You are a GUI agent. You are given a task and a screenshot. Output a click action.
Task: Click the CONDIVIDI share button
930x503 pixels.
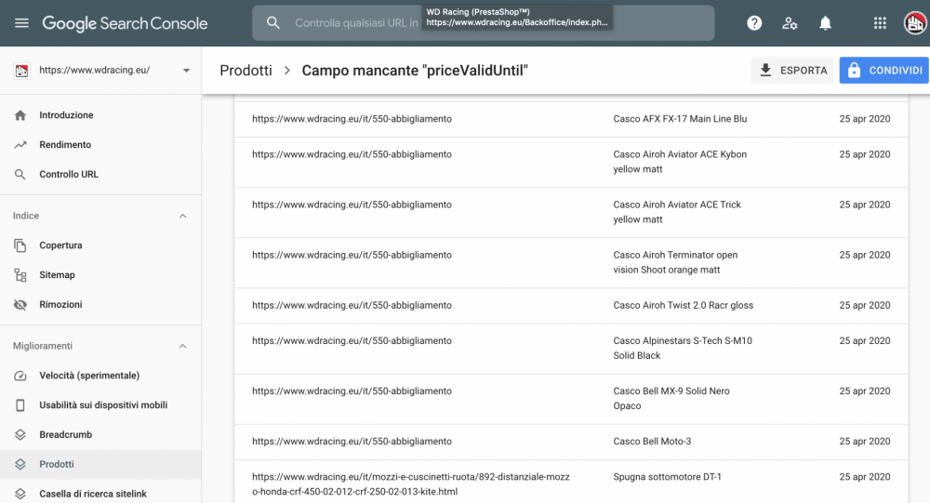tap(883, 71)
